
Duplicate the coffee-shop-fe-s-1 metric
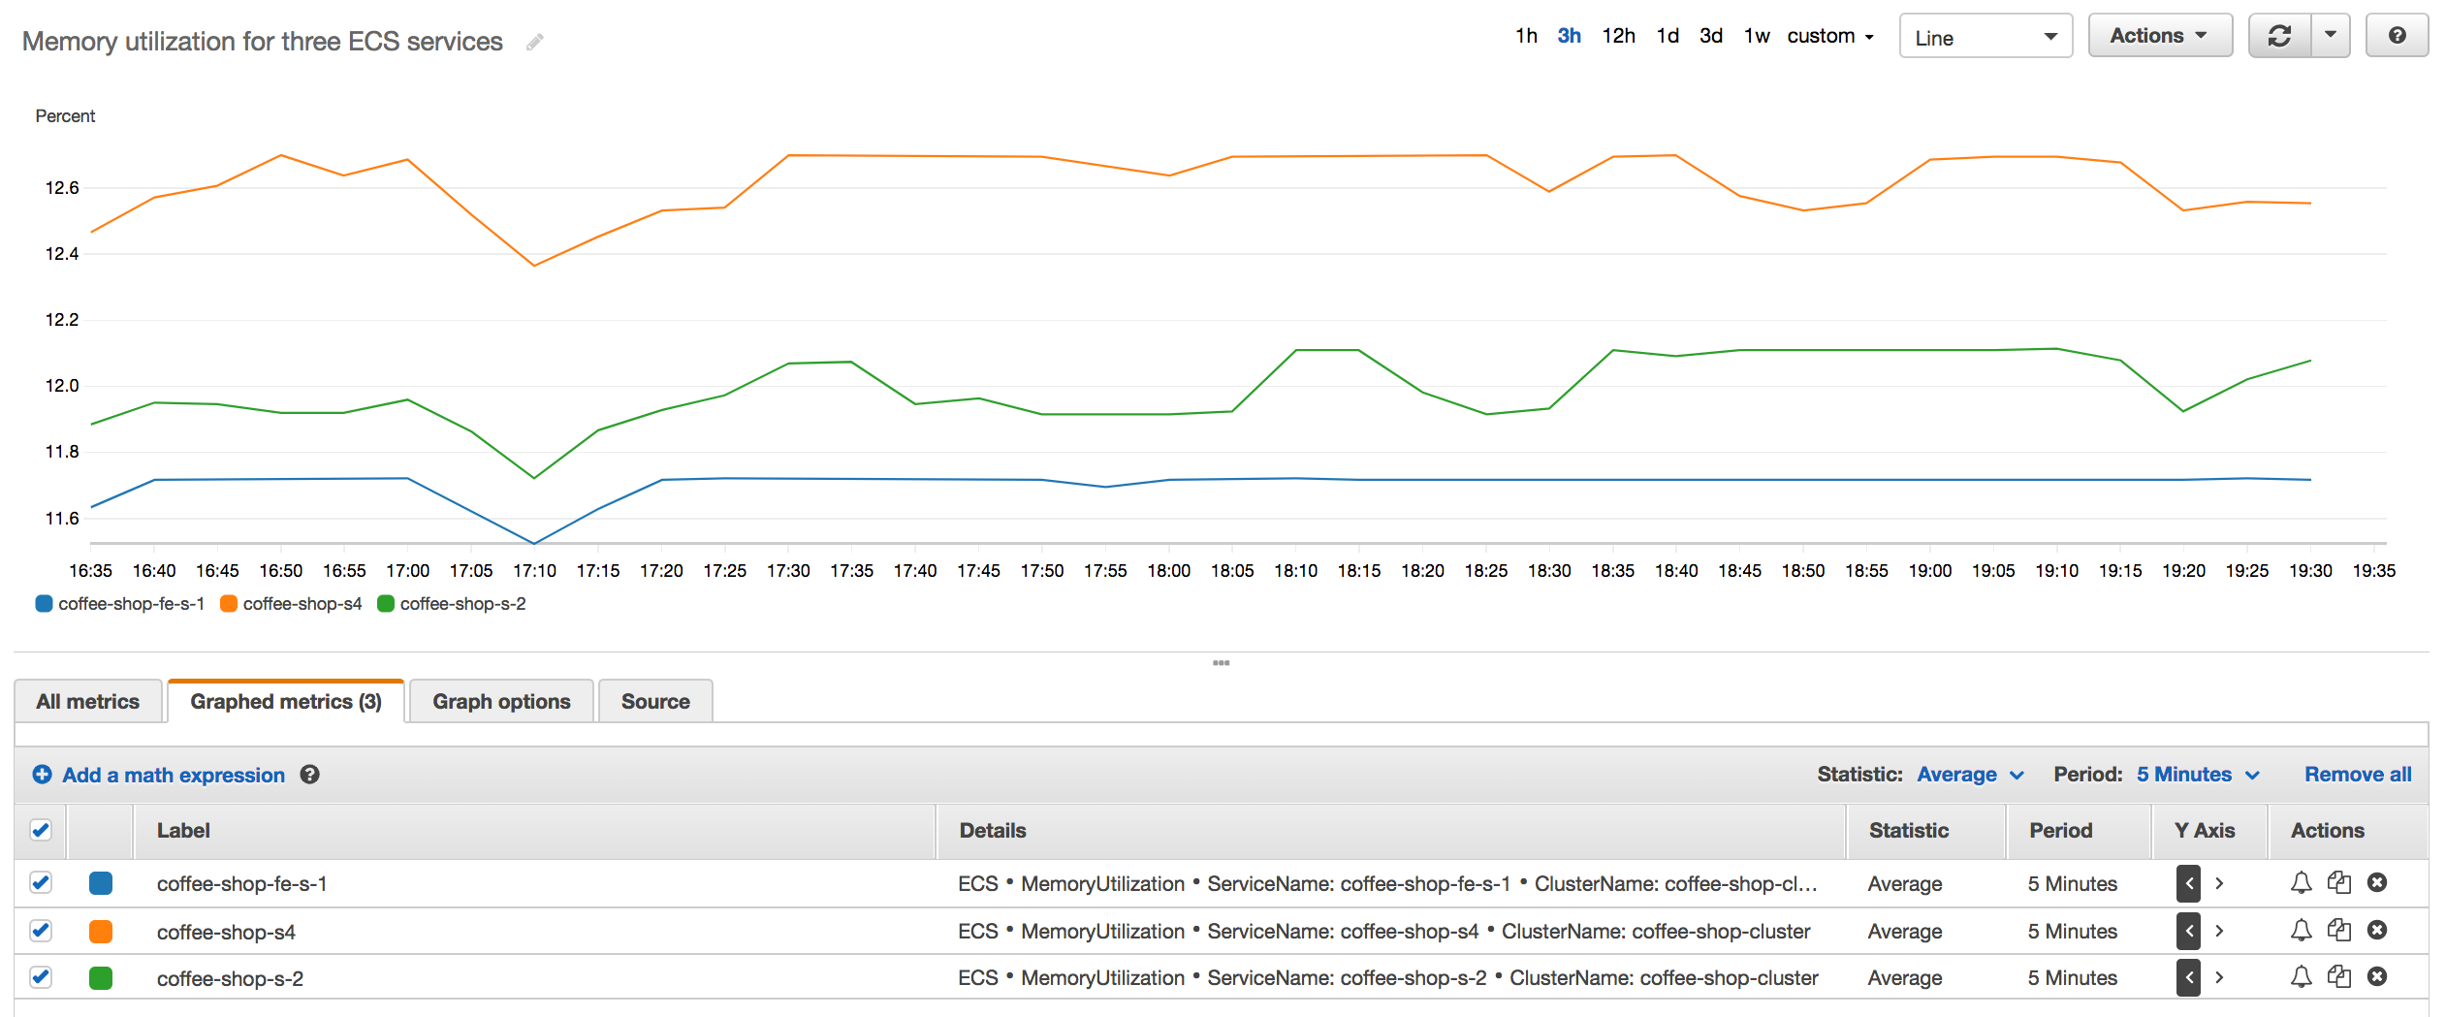point(2339,883)
